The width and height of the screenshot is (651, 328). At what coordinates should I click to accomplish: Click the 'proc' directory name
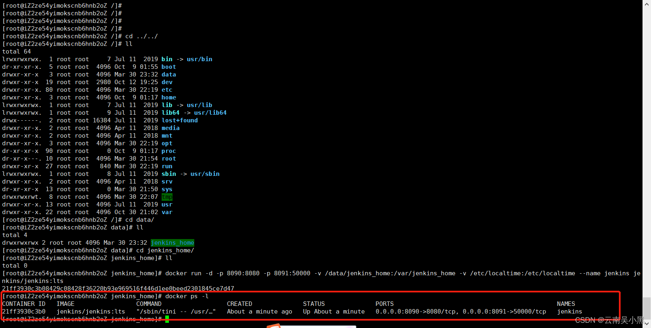pos(169,151)
